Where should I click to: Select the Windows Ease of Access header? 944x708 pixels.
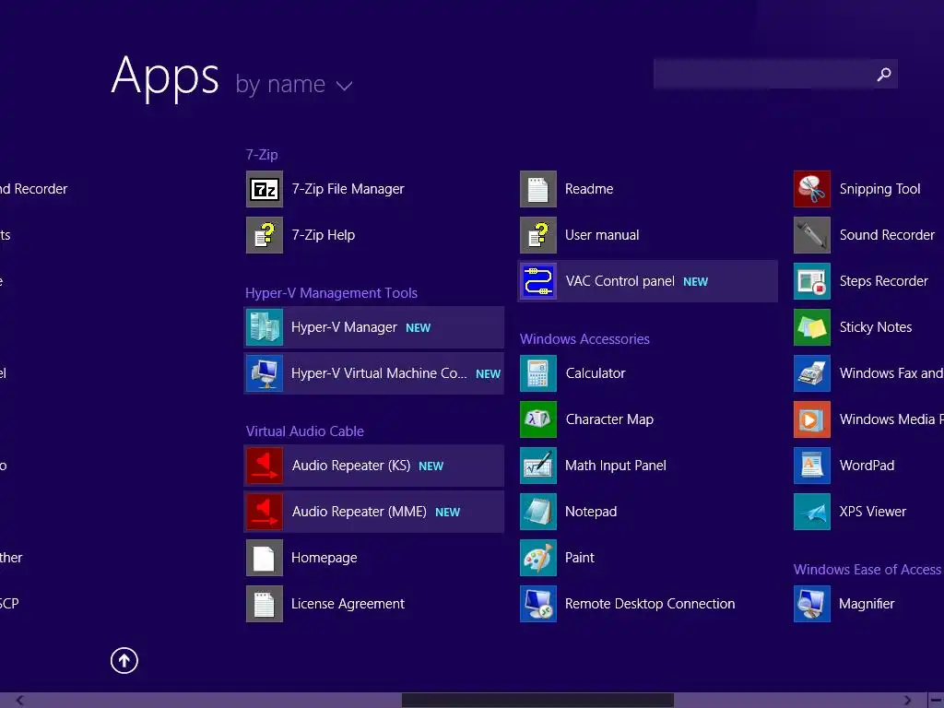point(867,570)
